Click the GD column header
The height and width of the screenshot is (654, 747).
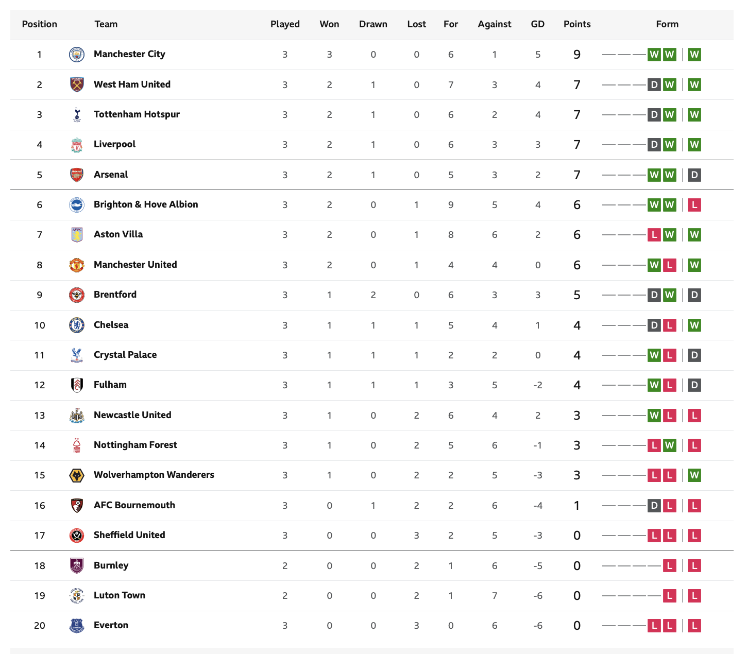pos(538,24)
